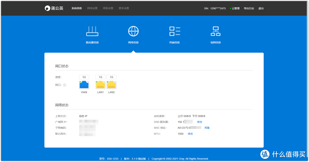This screenshot has height=162, width=309.
Task: Open the 系统信息 menu tab
Action: (x=77, y=8)
